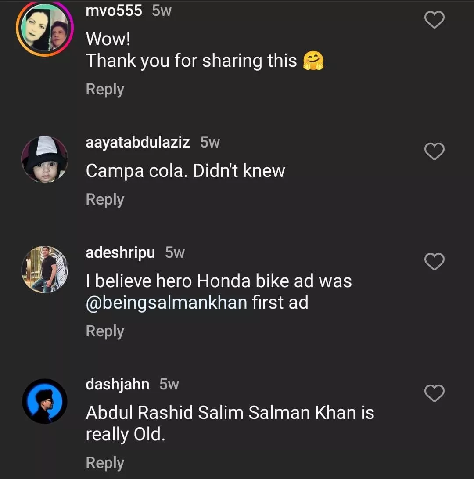Tap the heart on adeshripu's comment

(x=434, y=262)
